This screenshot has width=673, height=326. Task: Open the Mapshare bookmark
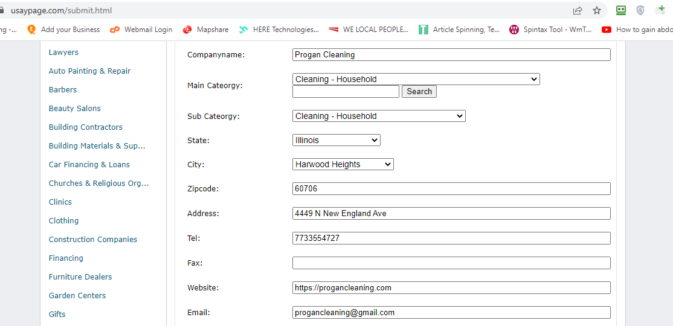205,30
